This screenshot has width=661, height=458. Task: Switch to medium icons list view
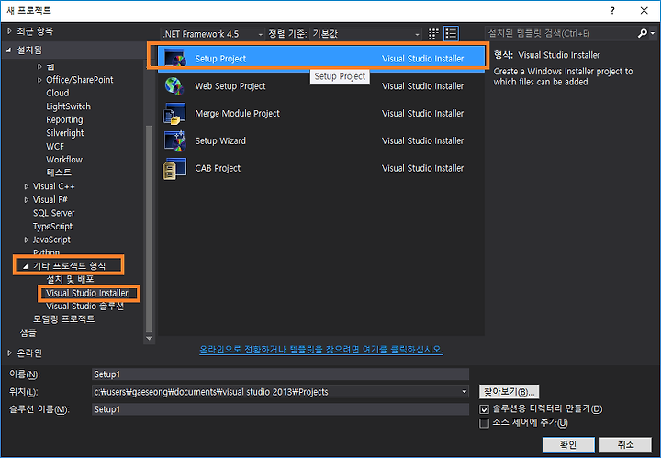451,34
